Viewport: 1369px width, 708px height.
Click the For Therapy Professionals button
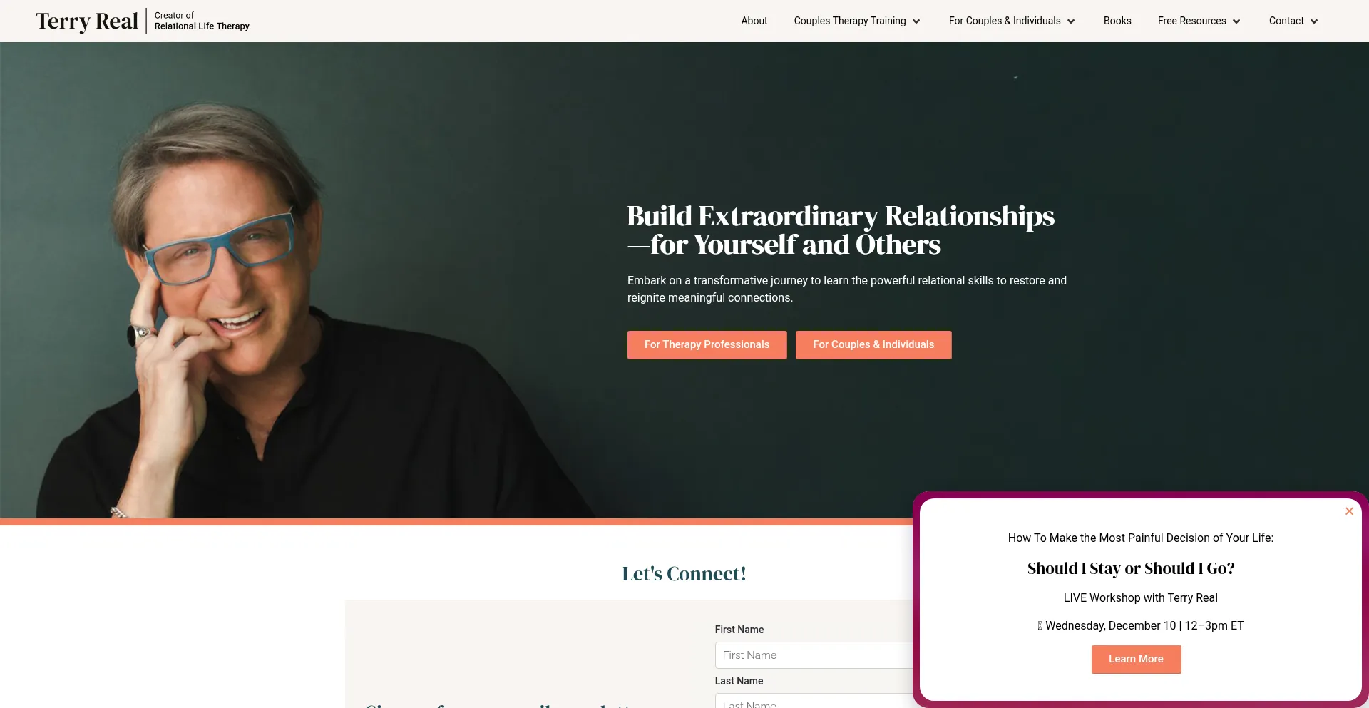[x=707, y=344]
